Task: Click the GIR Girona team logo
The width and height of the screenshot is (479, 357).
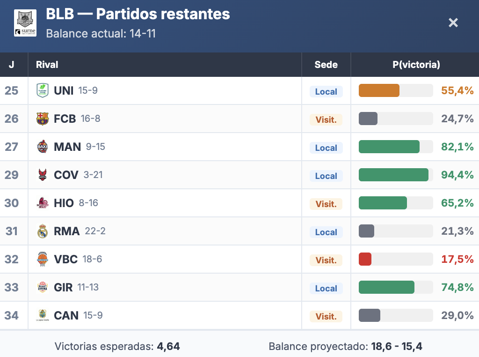Action: tap(43, 287)
